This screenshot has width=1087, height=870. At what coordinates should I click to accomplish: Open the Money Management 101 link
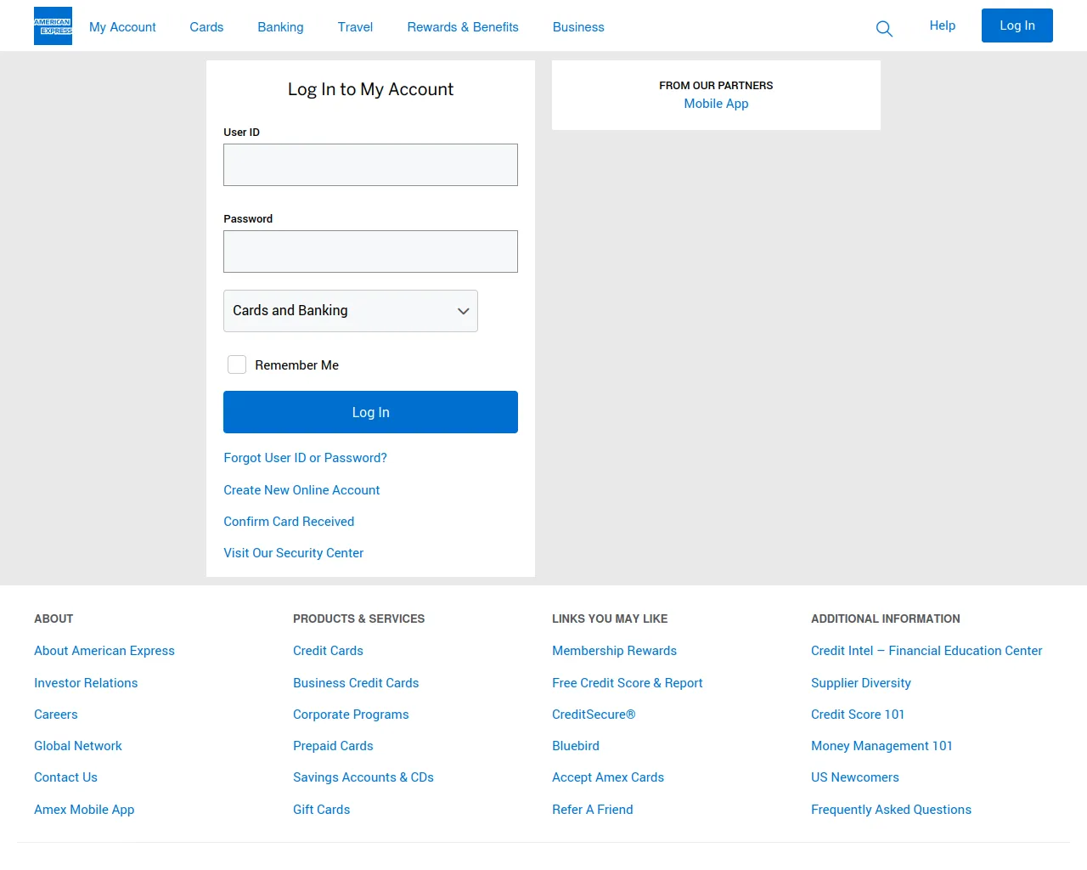coord(881,746)
